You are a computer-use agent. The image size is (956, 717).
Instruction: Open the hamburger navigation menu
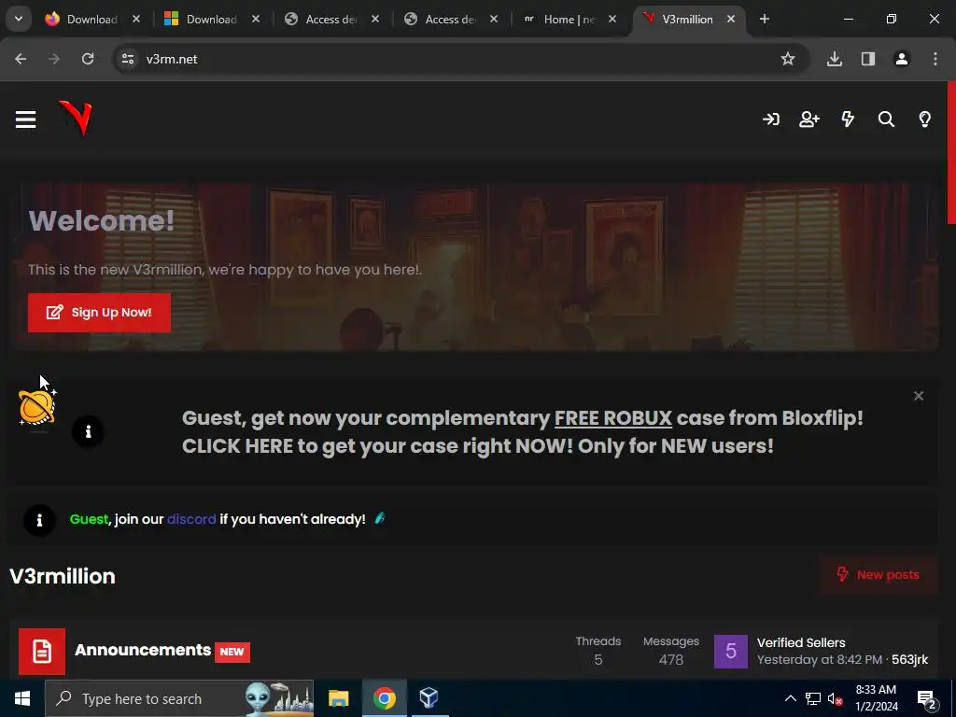25,119
